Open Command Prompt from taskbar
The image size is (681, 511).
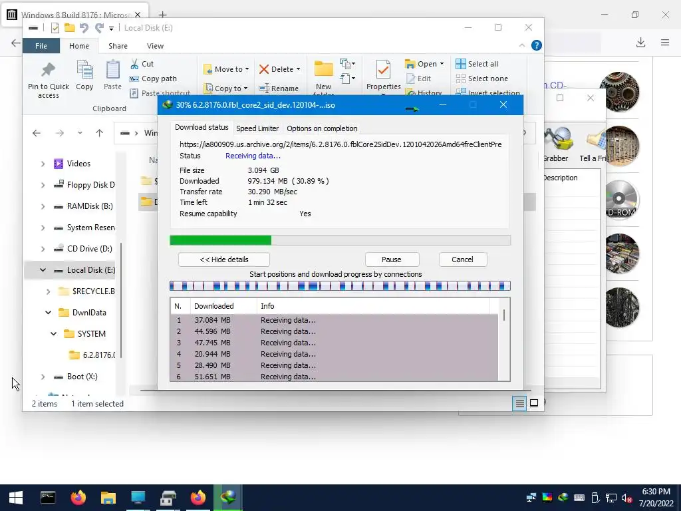tap(48, 498)
